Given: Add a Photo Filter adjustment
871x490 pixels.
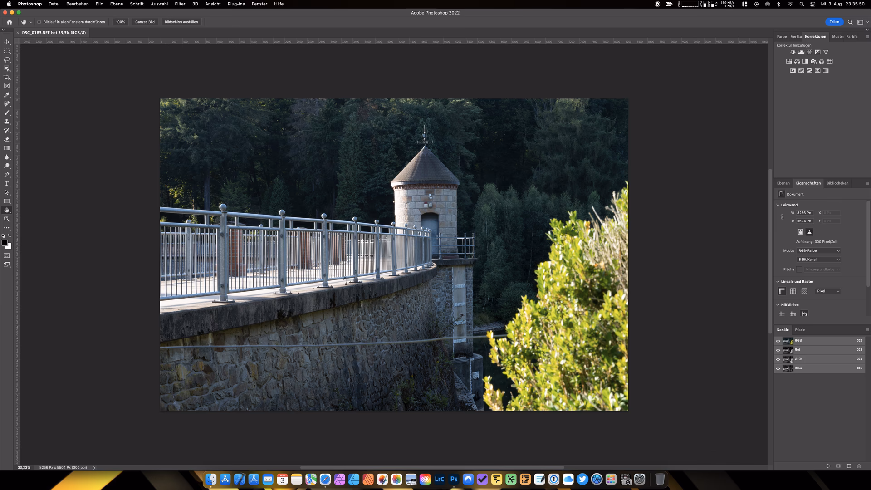Looking at the screenshot, I should pos(814,61).
